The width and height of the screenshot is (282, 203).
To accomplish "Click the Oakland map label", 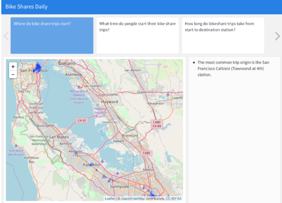I will pos(67,63).
